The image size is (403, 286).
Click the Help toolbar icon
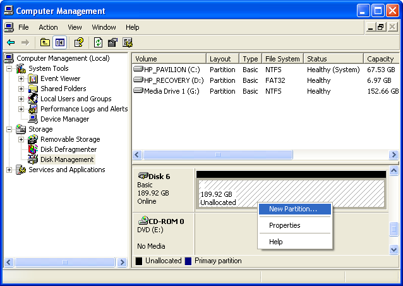point(79,42)
